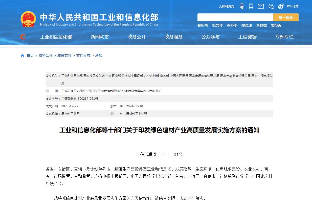Open the 看新闻 quick link
Viewport: 312px width, 206px height.
click(203, 25)
